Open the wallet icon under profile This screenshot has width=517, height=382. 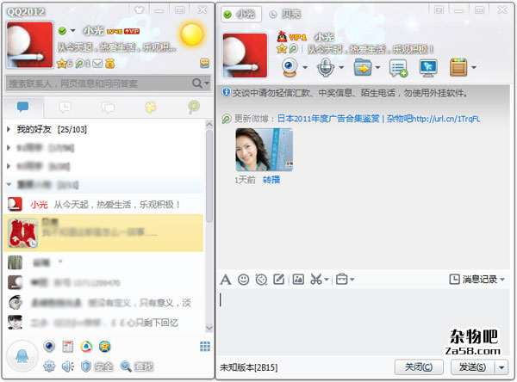click(109, 64)
